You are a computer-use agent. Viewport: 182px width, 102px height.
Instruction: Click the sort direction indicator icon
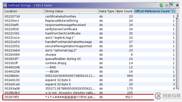174,11
